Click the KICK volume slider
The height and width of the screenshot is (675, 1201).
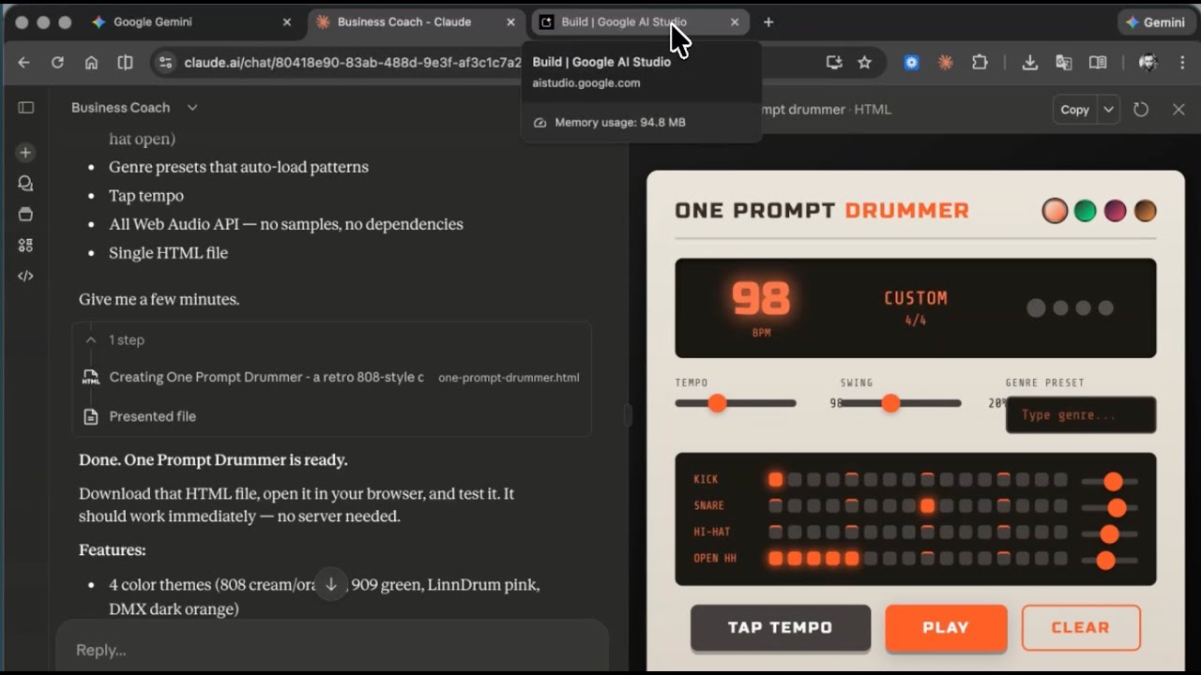(x=1110, y=481)
